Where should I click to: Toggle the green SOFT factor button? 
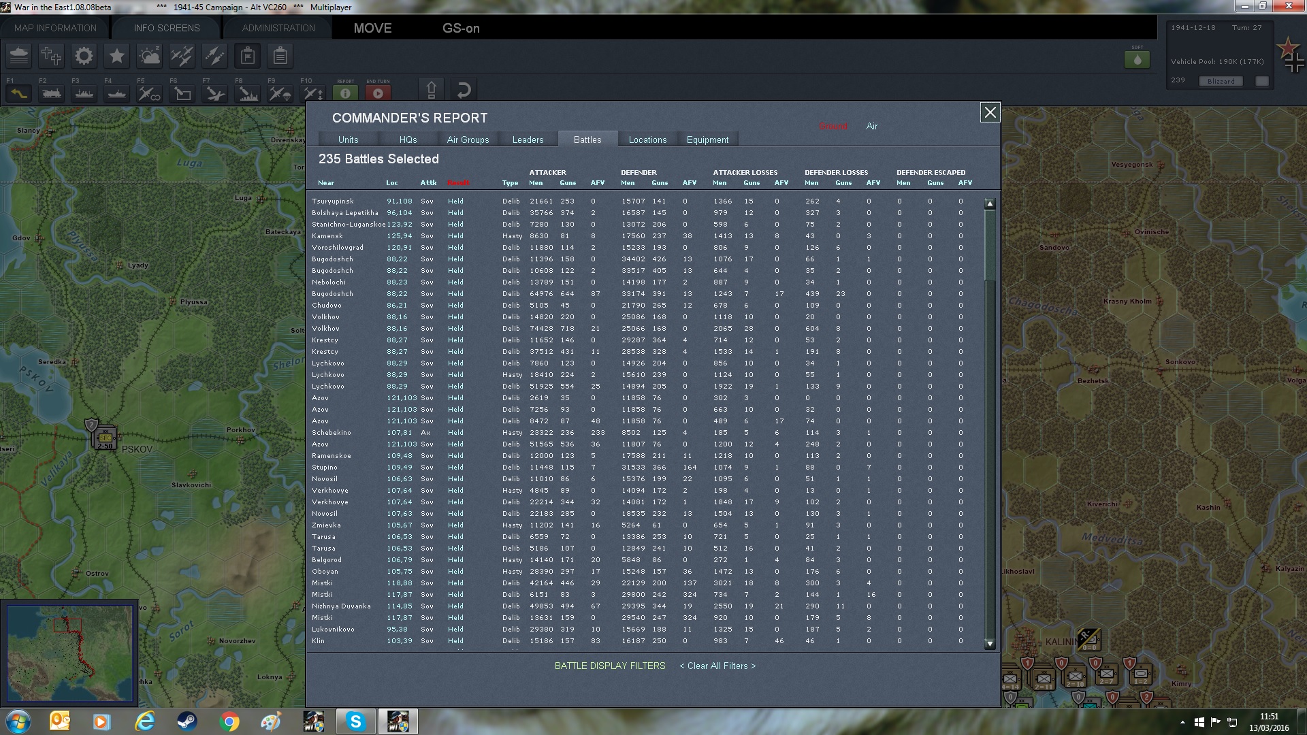point(1137,59)
